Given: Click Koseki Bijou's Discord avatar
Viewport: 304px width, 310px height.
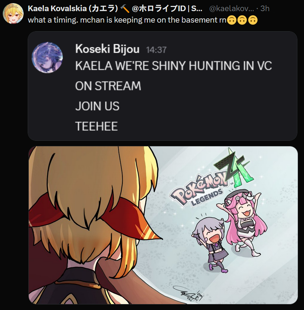Looking at the screenshot, I should (47, 57).
